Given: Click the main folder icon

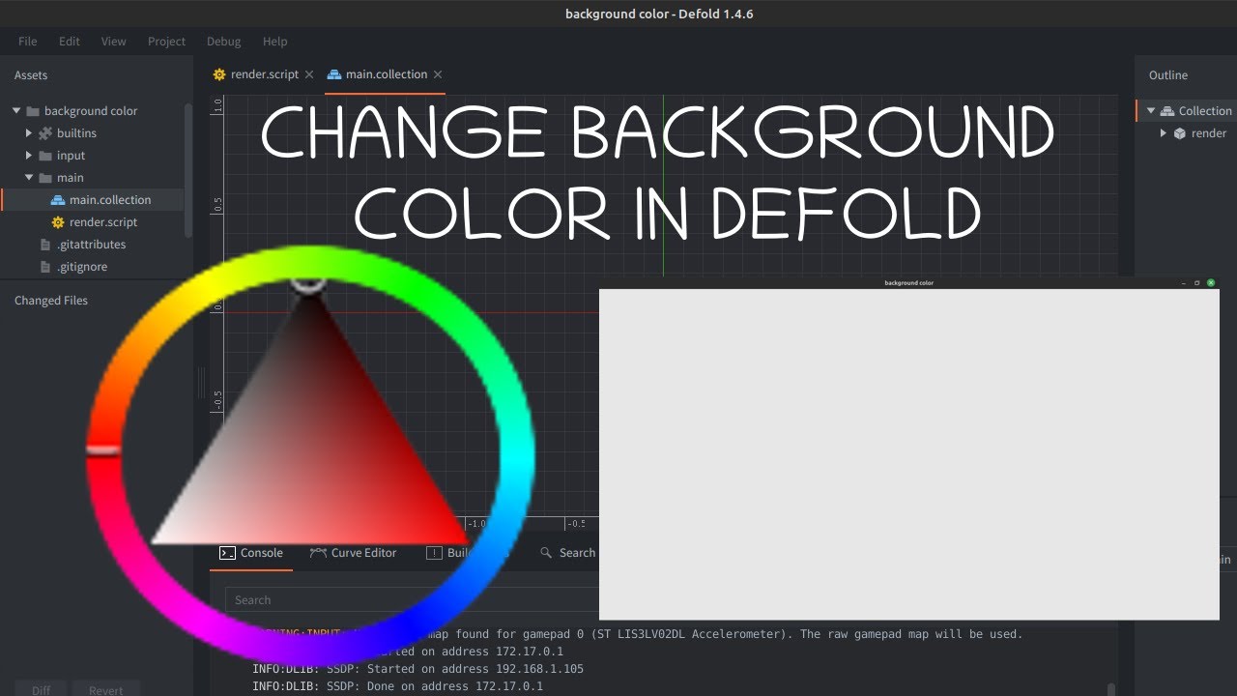Looking at the screenshot, I should (x=45, y=178).
